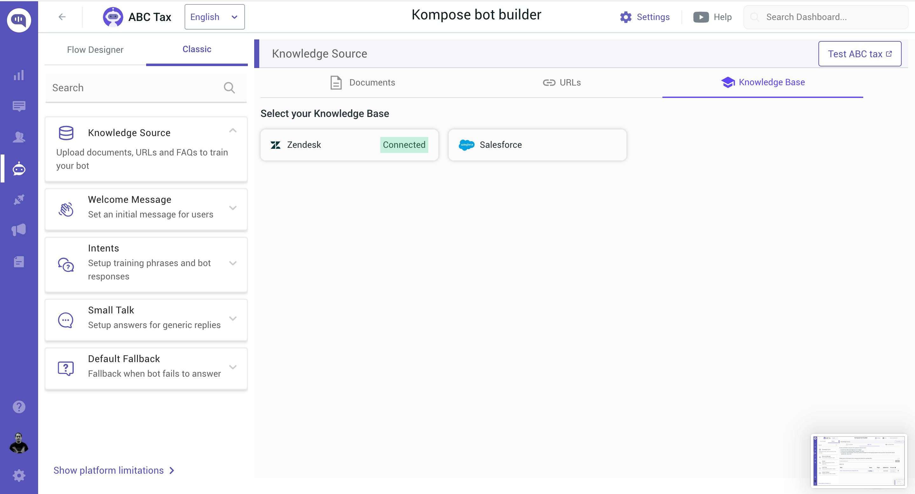915x494 pixels.
Task: Select the Zendesk knowledge base card
Action: point(349,145)
